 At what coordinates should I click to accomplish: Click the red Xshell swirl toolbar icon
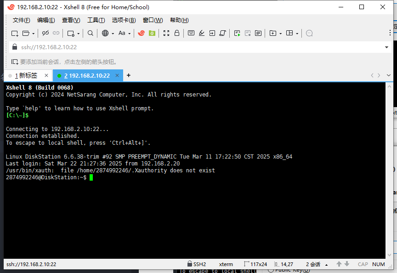[x=142, y=33]
